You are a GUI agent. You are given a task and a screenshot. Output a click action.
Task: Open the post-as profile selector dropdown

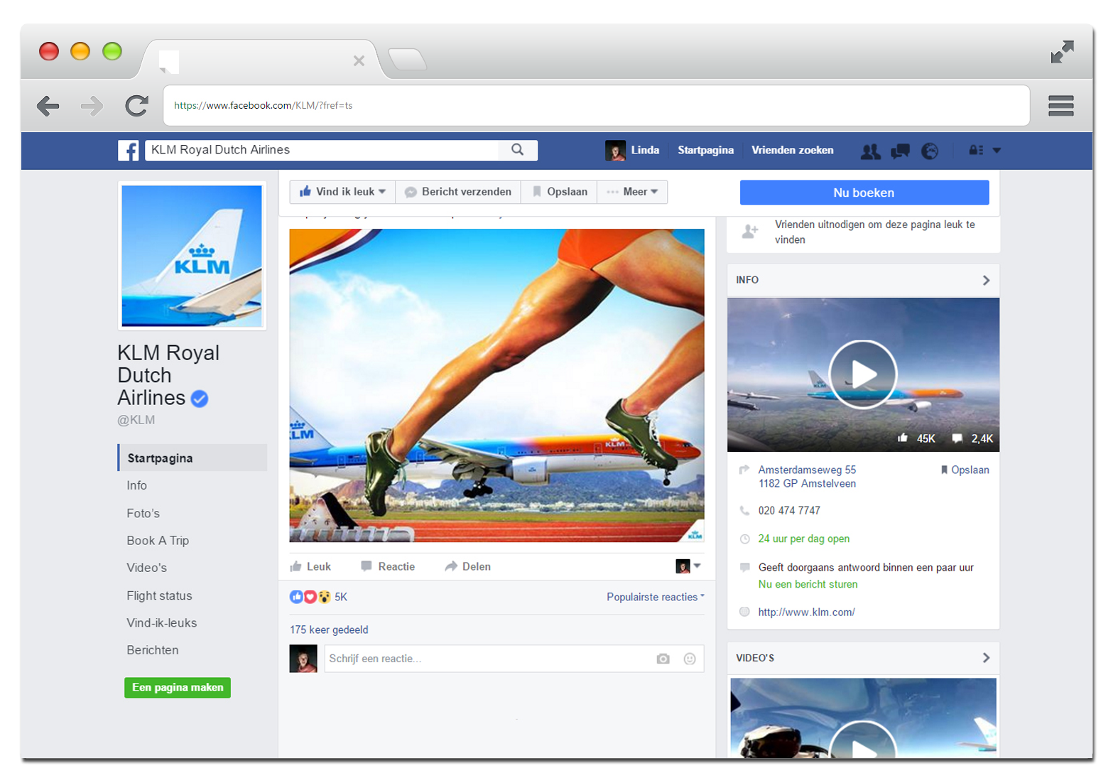coord(688,566)
